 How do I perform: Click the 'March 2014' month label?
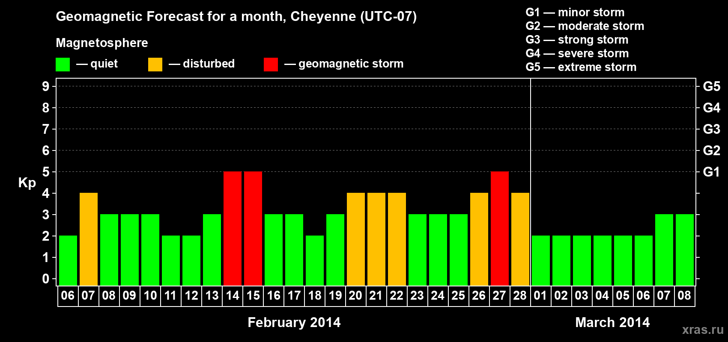612,322
